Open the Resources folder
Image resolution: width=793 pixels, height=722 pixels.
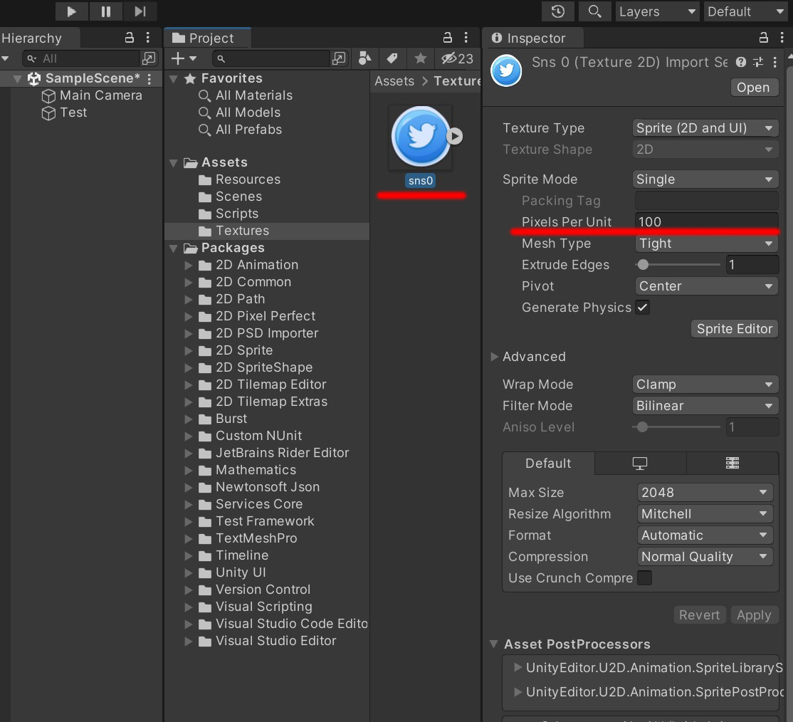click(x=239, y=179)
